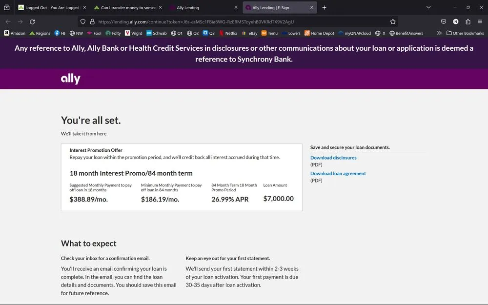This screenshot has width=488, height=305.
Task: Open the Extensions puzzle icon
Action: point(468,22)
